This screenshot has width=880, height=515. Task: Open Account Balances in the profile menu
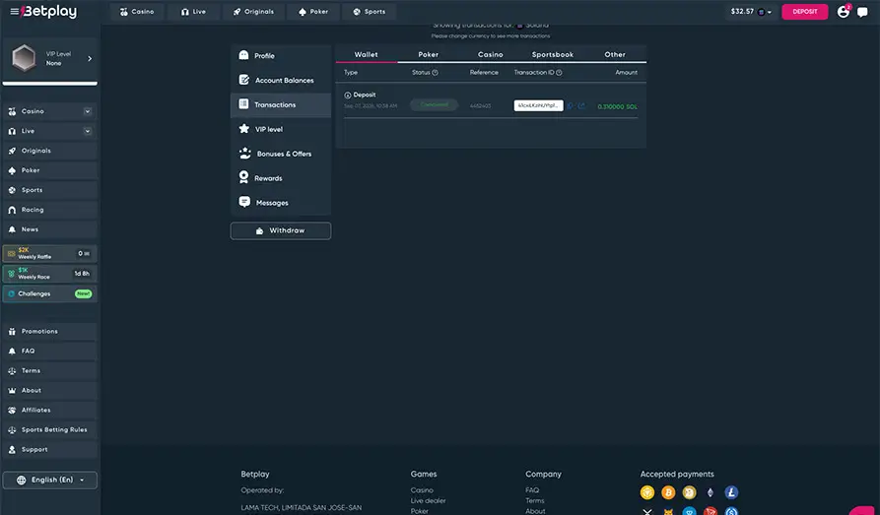coord(281,80)
